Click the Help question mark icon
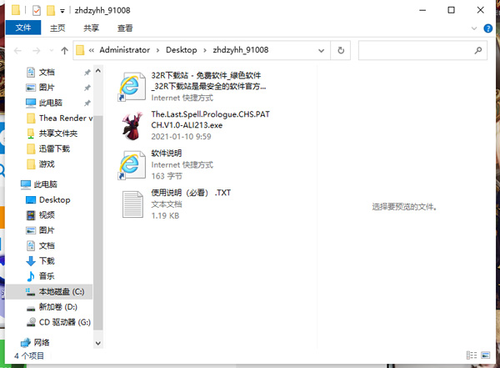The height and width of the screenshot is (368, 500). pos(487,28)
